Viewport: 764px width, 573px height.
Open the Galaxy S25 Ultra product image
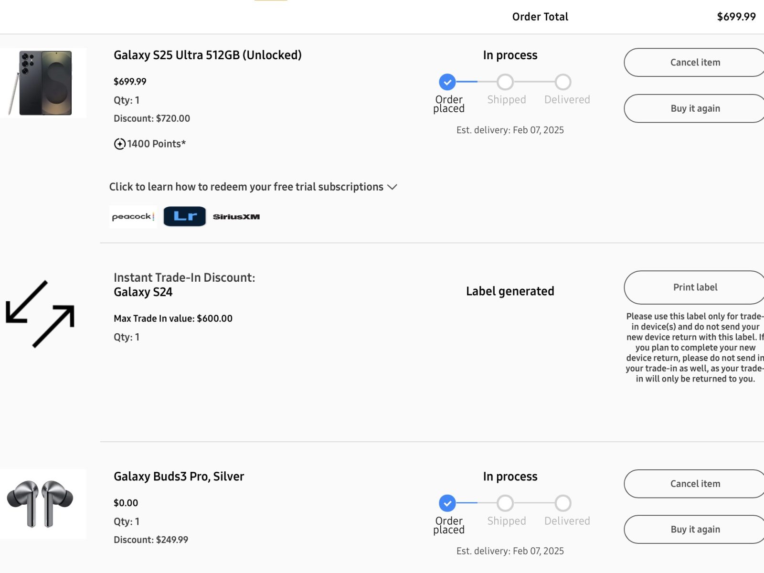[x=43, y=83]
